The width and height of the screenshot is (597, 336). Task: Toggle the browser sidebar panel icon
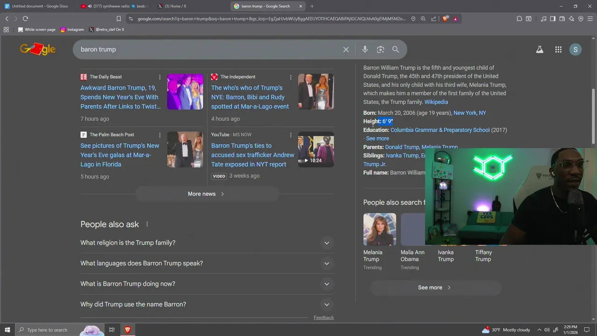click(553, 19)
